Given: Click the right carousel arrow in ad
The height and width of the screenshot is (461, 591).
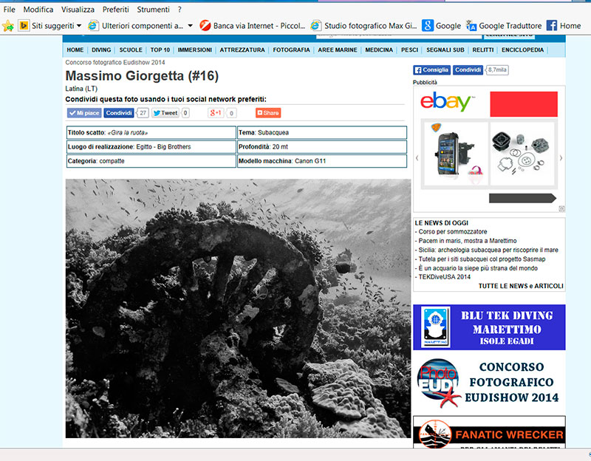Looking at the screenshot, I should 561,158.
